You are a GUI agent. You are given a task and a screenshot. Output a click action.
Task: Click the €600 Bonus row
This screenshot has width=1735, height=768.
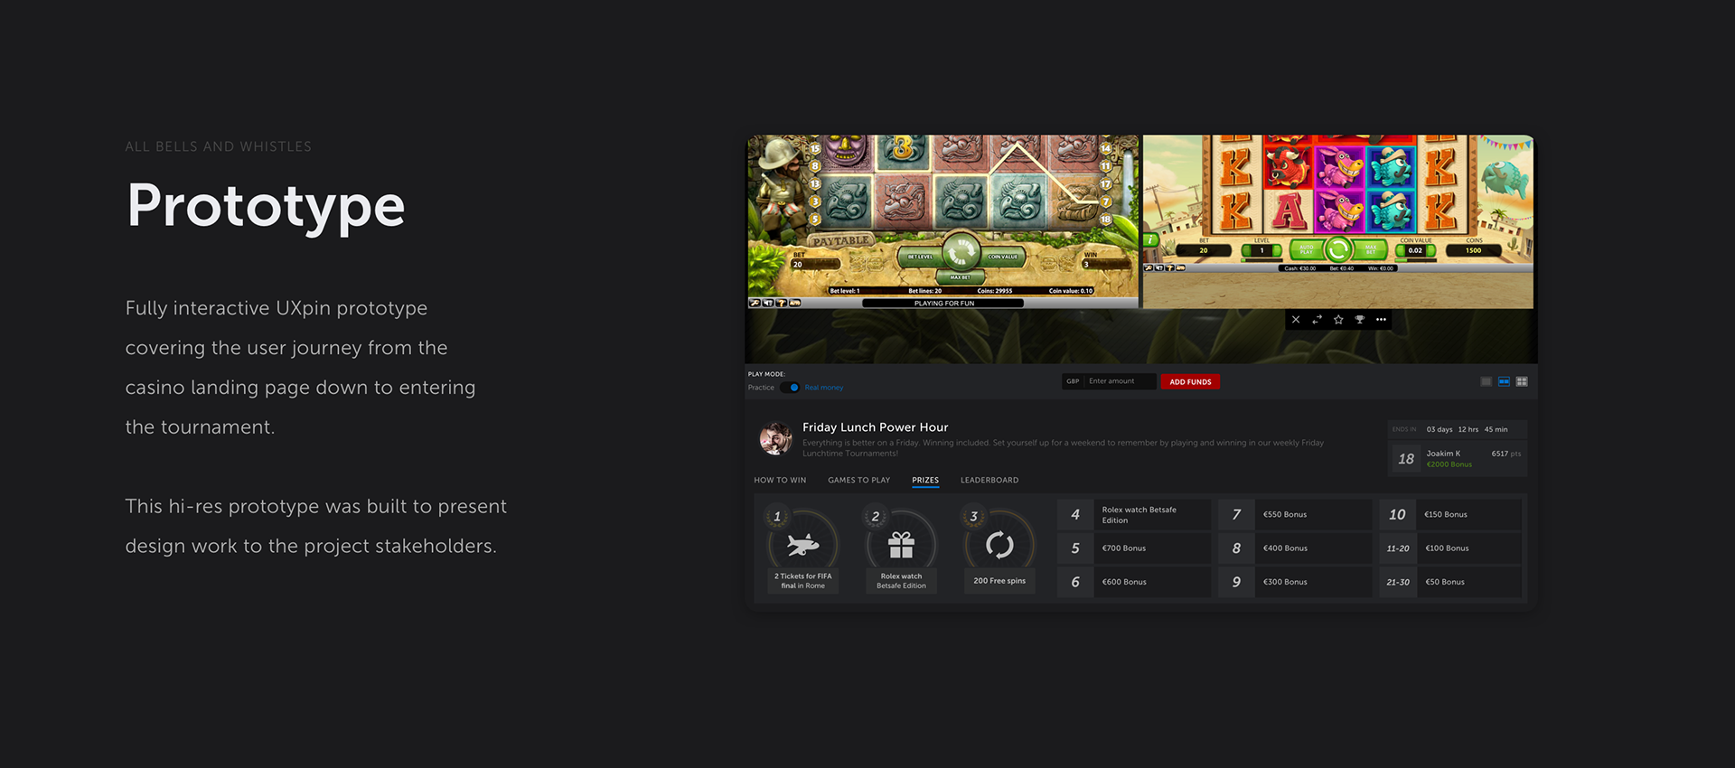tap(1134, 582)
